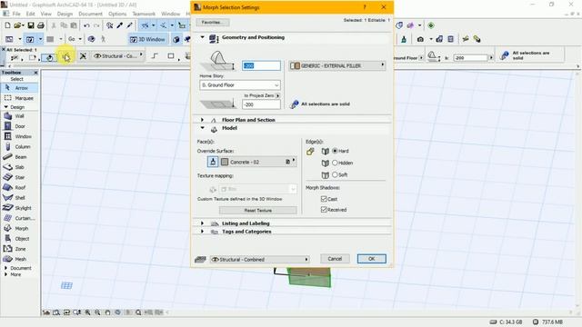The height and width of the screenshot is (327, 582).
Task: Select the Mesh tool in Toolbox
Action: [x=20, y=259]
